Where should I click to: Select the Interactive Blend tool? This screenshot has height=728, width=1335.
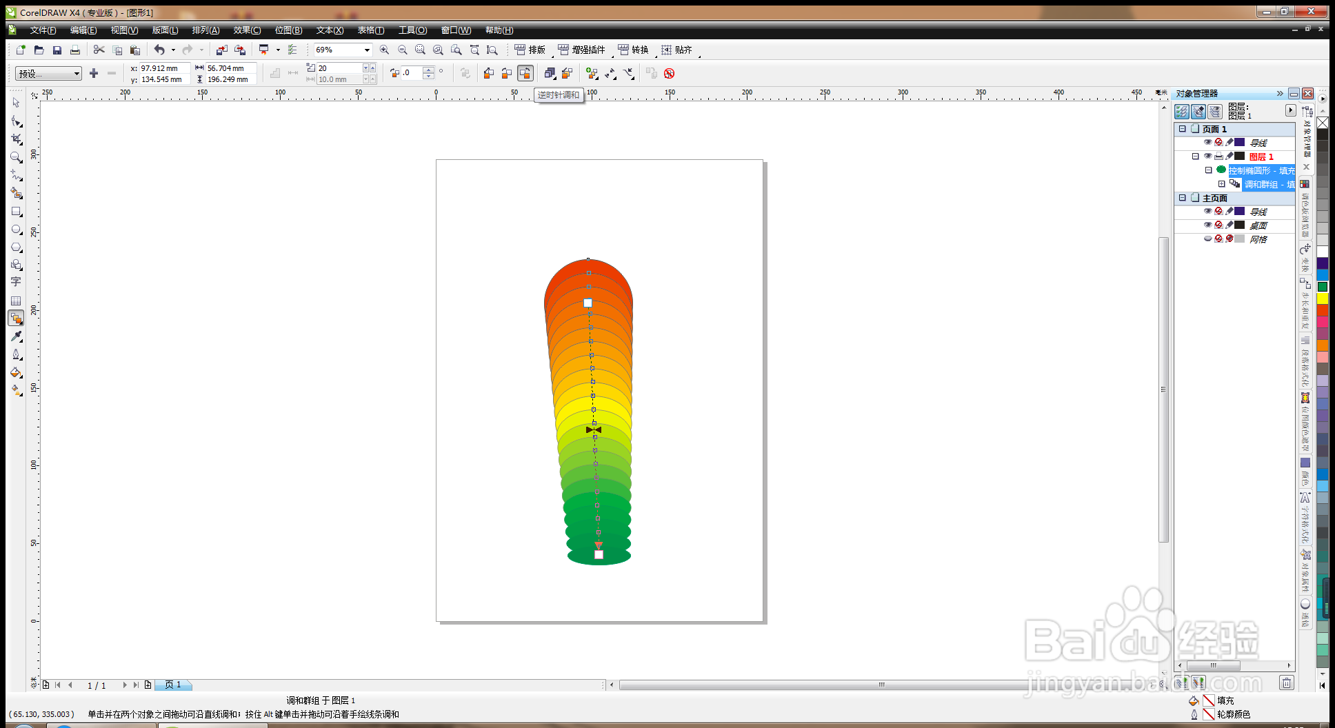coord(16,318)
